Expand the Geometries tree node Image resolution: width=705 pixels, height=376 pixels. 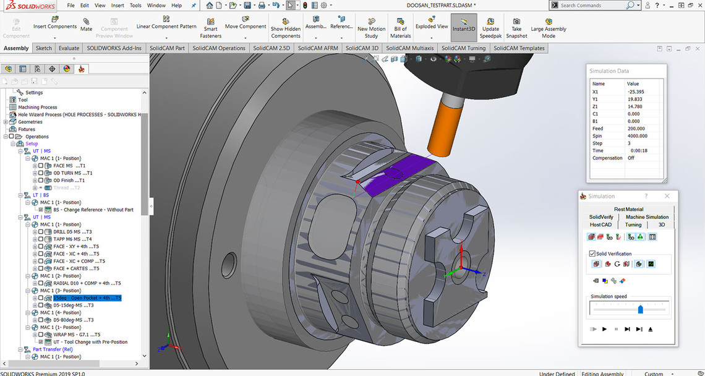point(6,122)
